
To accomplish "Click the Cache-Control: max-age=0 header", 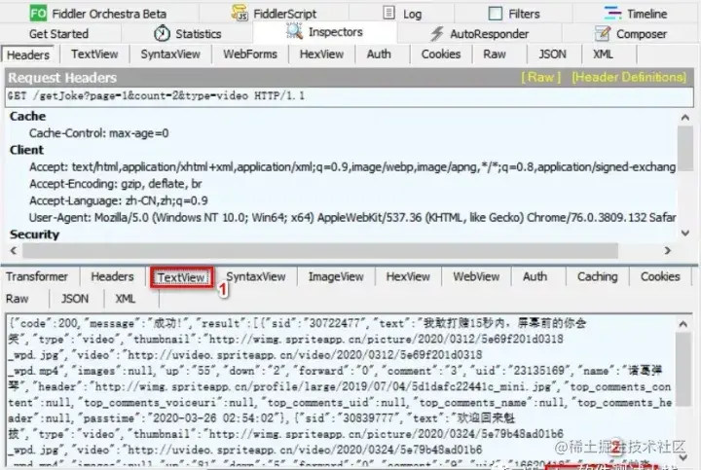I will coord(98,133).
